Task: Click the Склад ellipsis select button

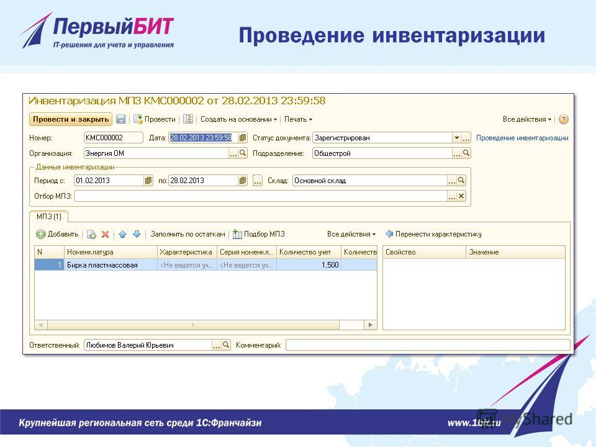Action: pyautogui.click(x=452, y=181)
